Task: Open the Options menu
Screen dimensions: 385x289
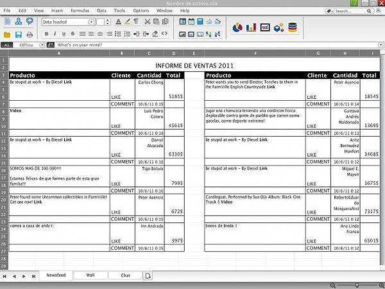Action: [x=141, y=10]
